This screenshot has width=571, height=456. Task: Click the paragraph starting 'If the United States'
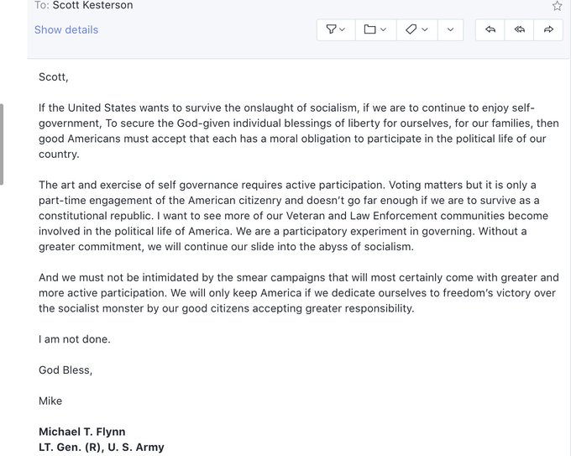(x=298, y=131)
